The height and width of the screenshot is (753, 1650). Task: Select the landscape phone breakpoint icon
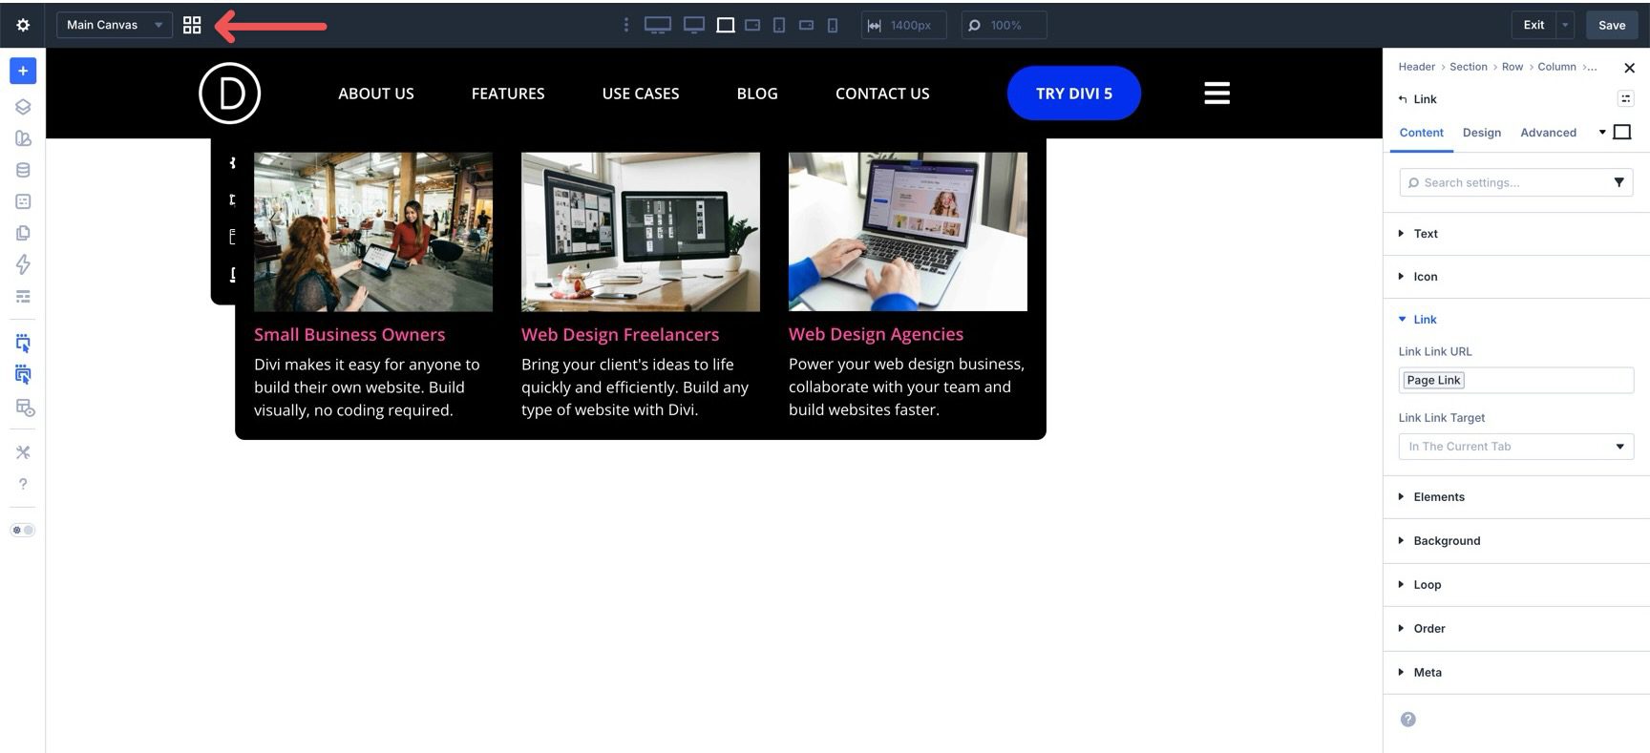click(x=806, y=25)
